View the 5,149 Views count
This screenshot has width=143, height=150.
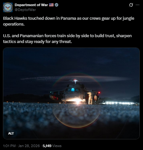52,146
